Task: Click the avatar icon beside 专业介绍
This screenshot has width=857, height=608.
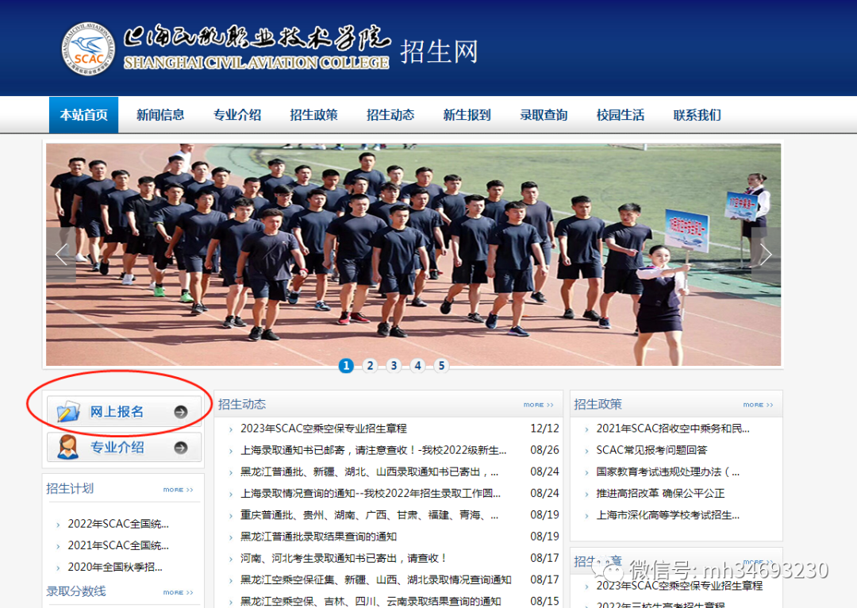Action: pos(69,446)
